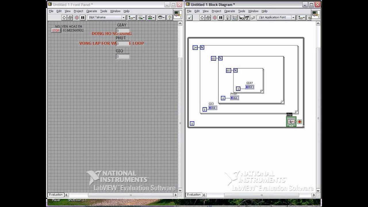Click Run arrow in Block Diagram toolbar

click(x=202, y=18)
